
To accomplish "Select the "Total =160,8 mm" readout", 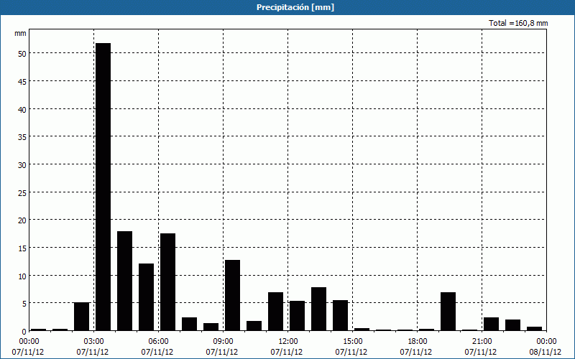I will click(518, 23).
